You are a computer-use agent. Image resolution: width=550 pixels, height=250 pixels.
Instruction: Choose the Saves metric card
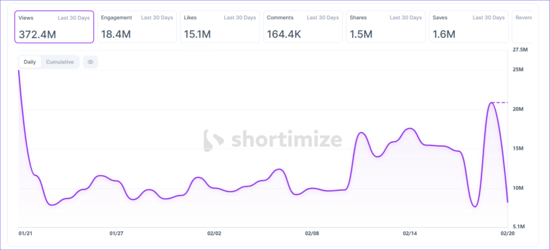click(468, 27)
